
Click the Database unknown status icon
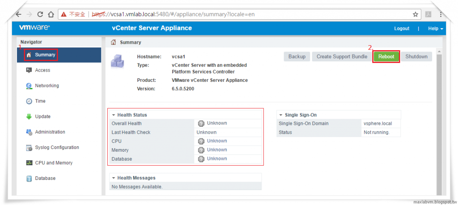pos(201,159)
